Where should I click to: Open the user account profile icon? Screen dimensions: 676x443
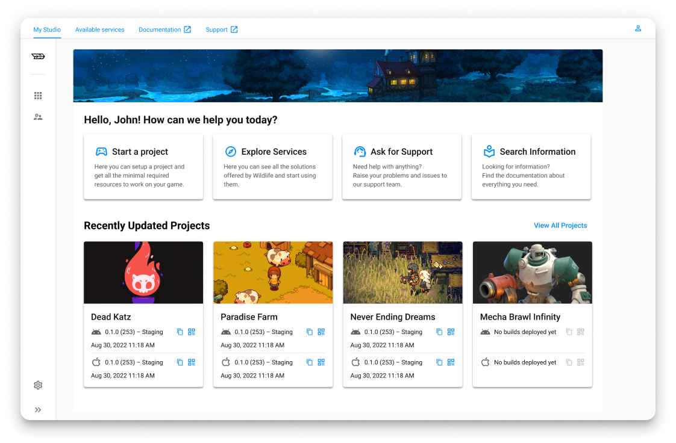coord(638,28)
